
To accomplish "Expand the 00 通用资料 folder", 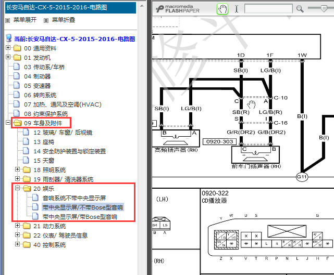I will pos(8,48).
